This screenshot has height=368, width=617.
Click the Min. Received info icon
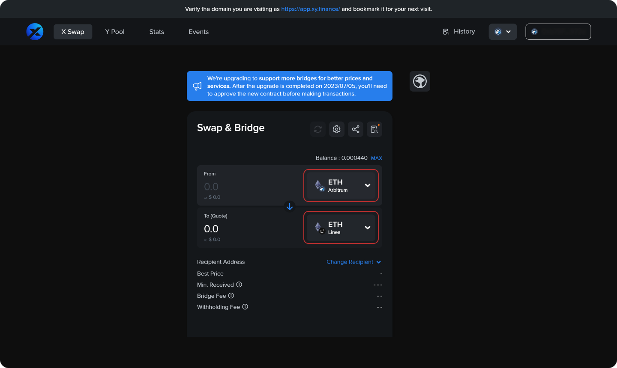click(239, 285)
